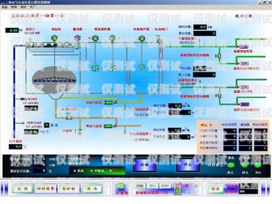Select the HMI control button
The width and height of the screenshot is (272, 204).
click(165, 186)
